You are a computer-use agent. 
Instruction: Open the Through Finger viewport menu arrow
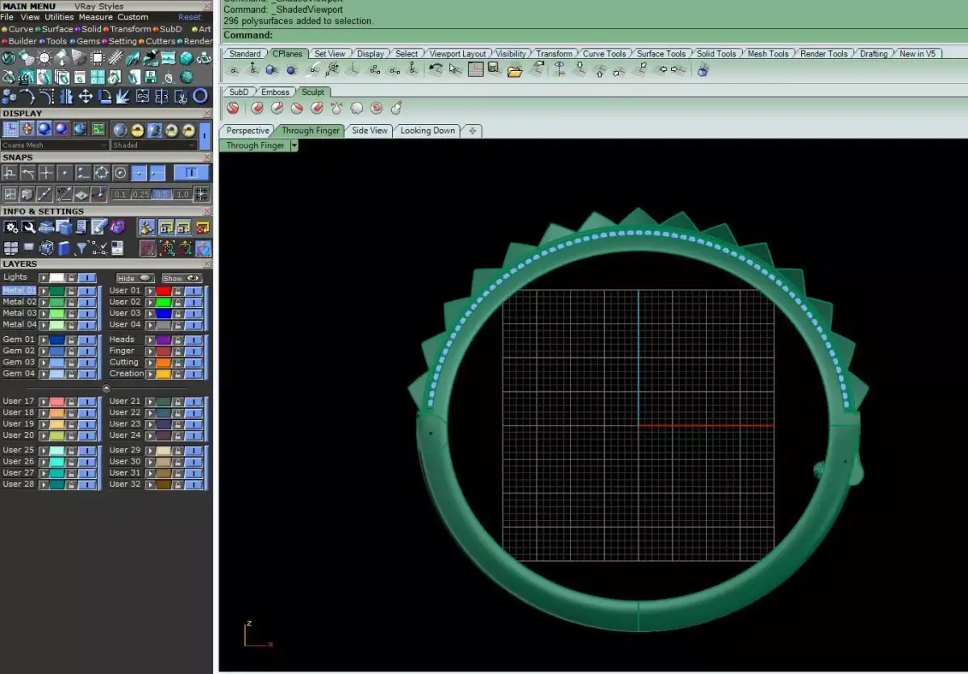pyautogui.click(x=294, y=146)
